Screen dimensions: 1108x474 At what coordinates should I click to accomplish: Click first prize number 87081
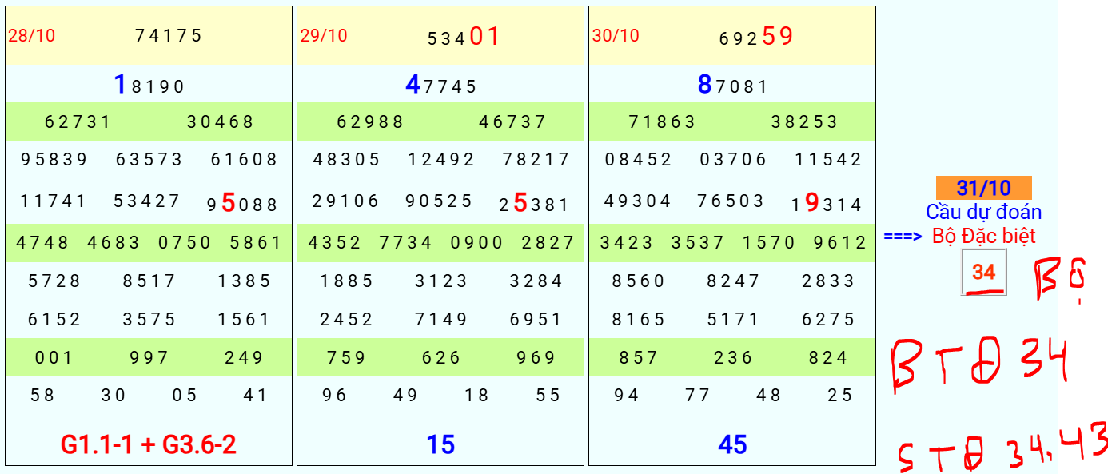[733, 85]
